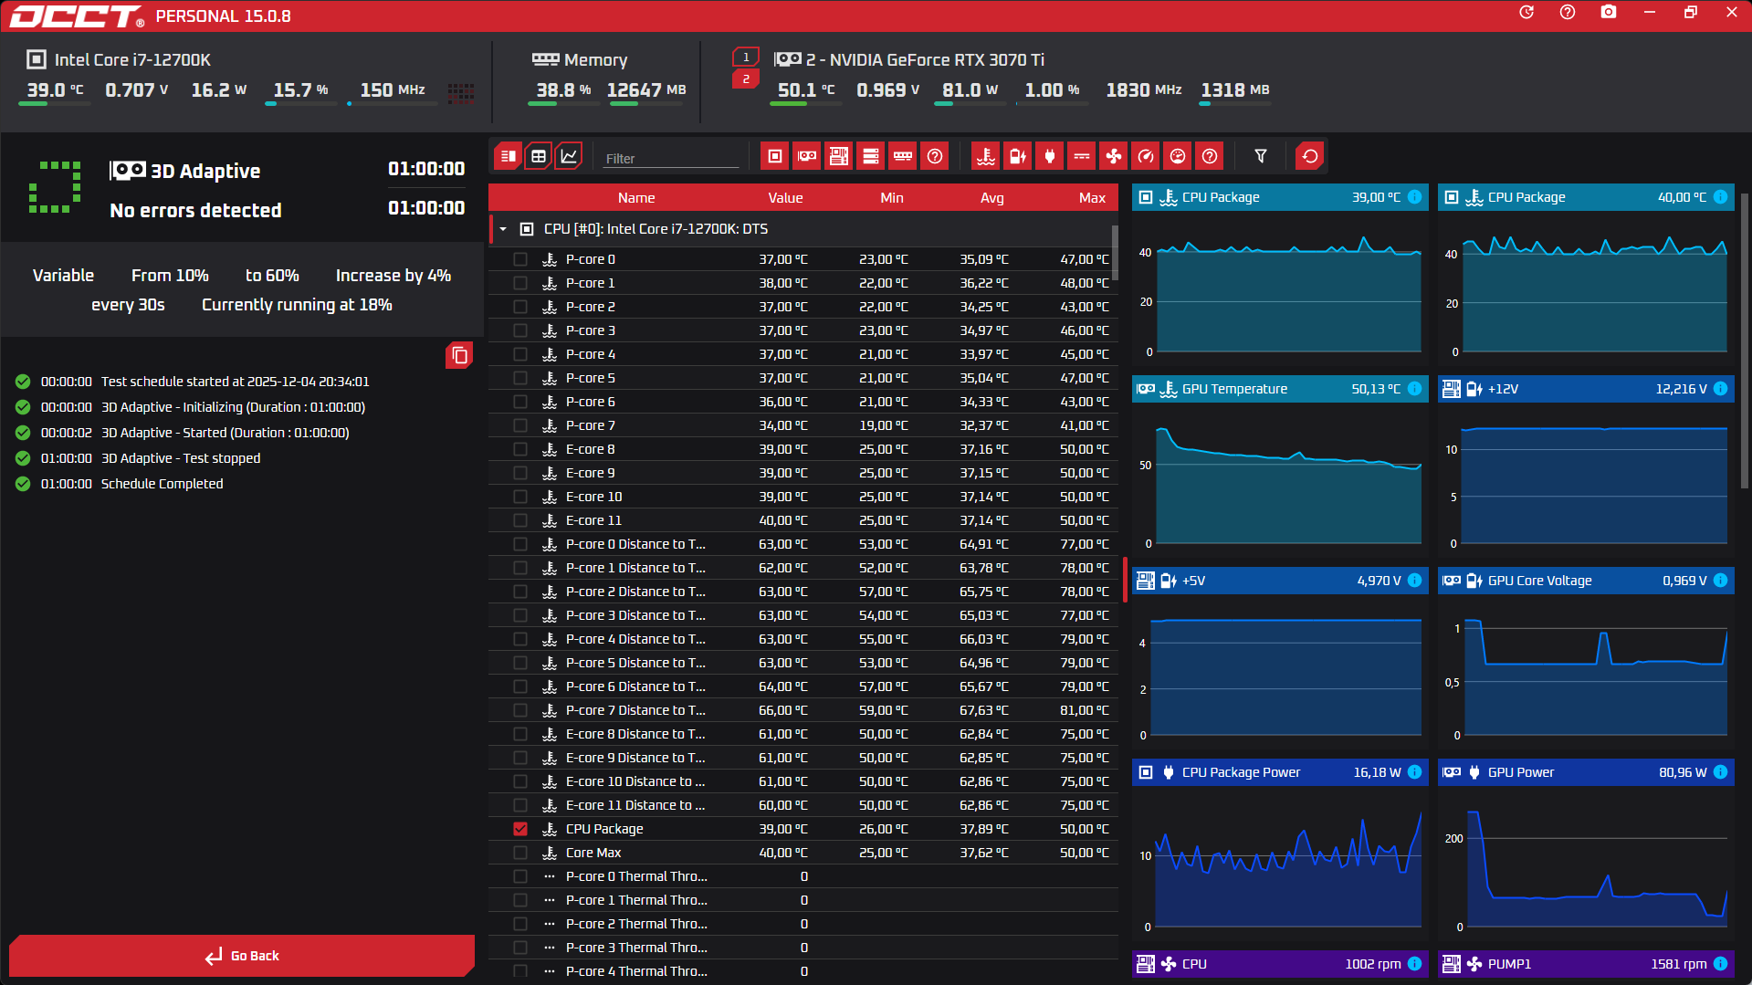Click the Go Back button
This screenshot has height=985, width=1752.
pyautogui.click(x=242, y=956)
